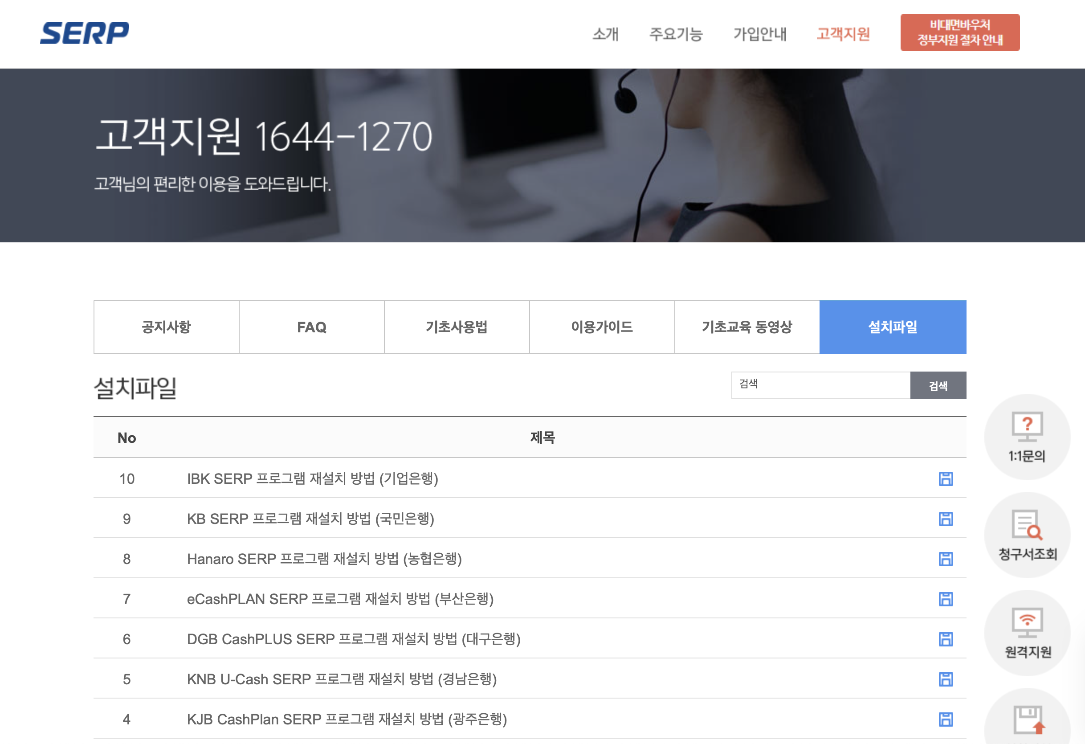Image resolution: width=1085 pixels, height=744 pixels.
Task: Click the 검색 search button
Action: [x=938, y=385]
